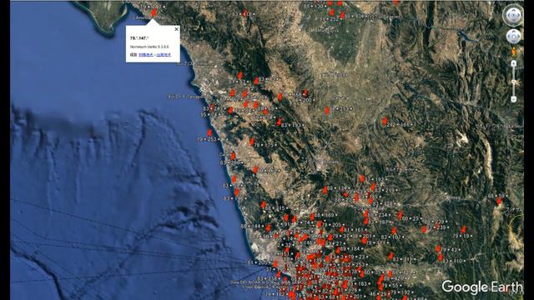Rotate the view right with the look joystick

[519, 15]
